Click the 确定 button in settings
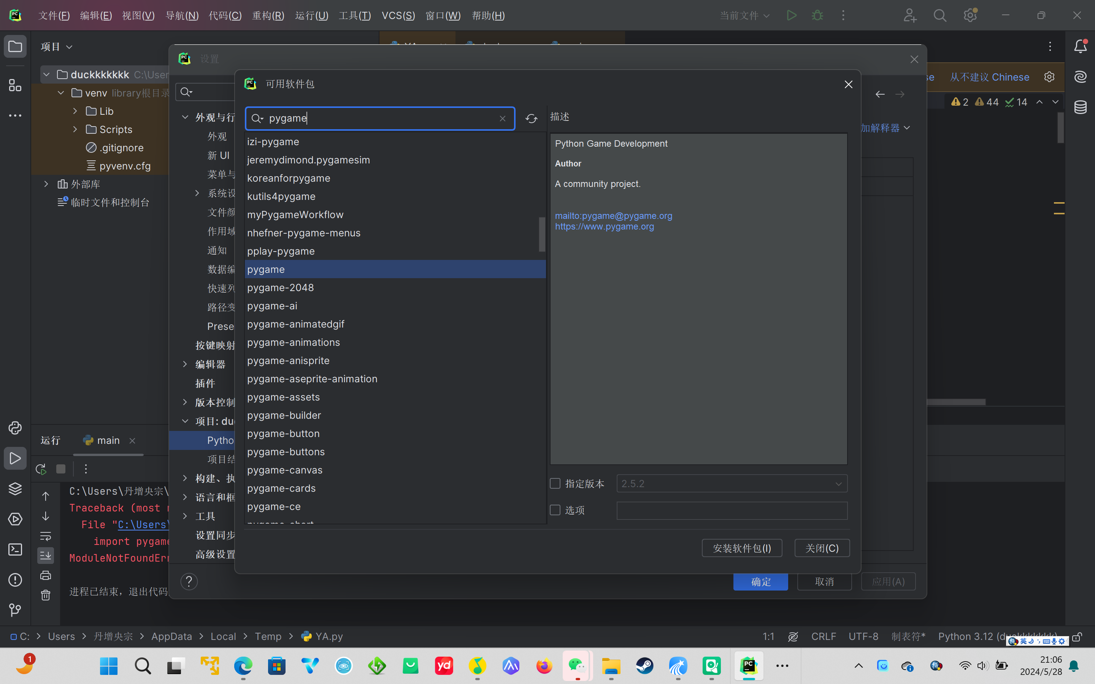This screenshot has width=1095, height=684. pyautogui.click(x=761, y=582)
